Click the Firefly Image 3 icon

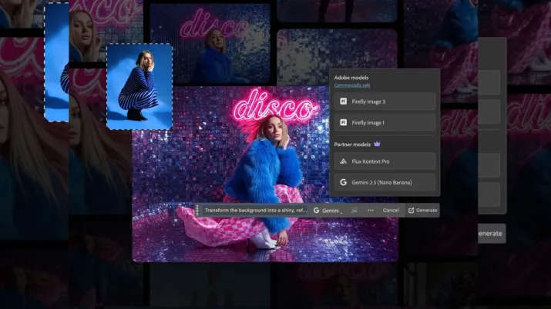(x=343, y=101)
